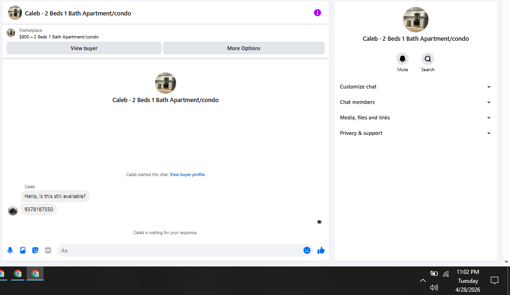Open the battery status tray icon
510x295 pixels.
[x=434, y=273]
